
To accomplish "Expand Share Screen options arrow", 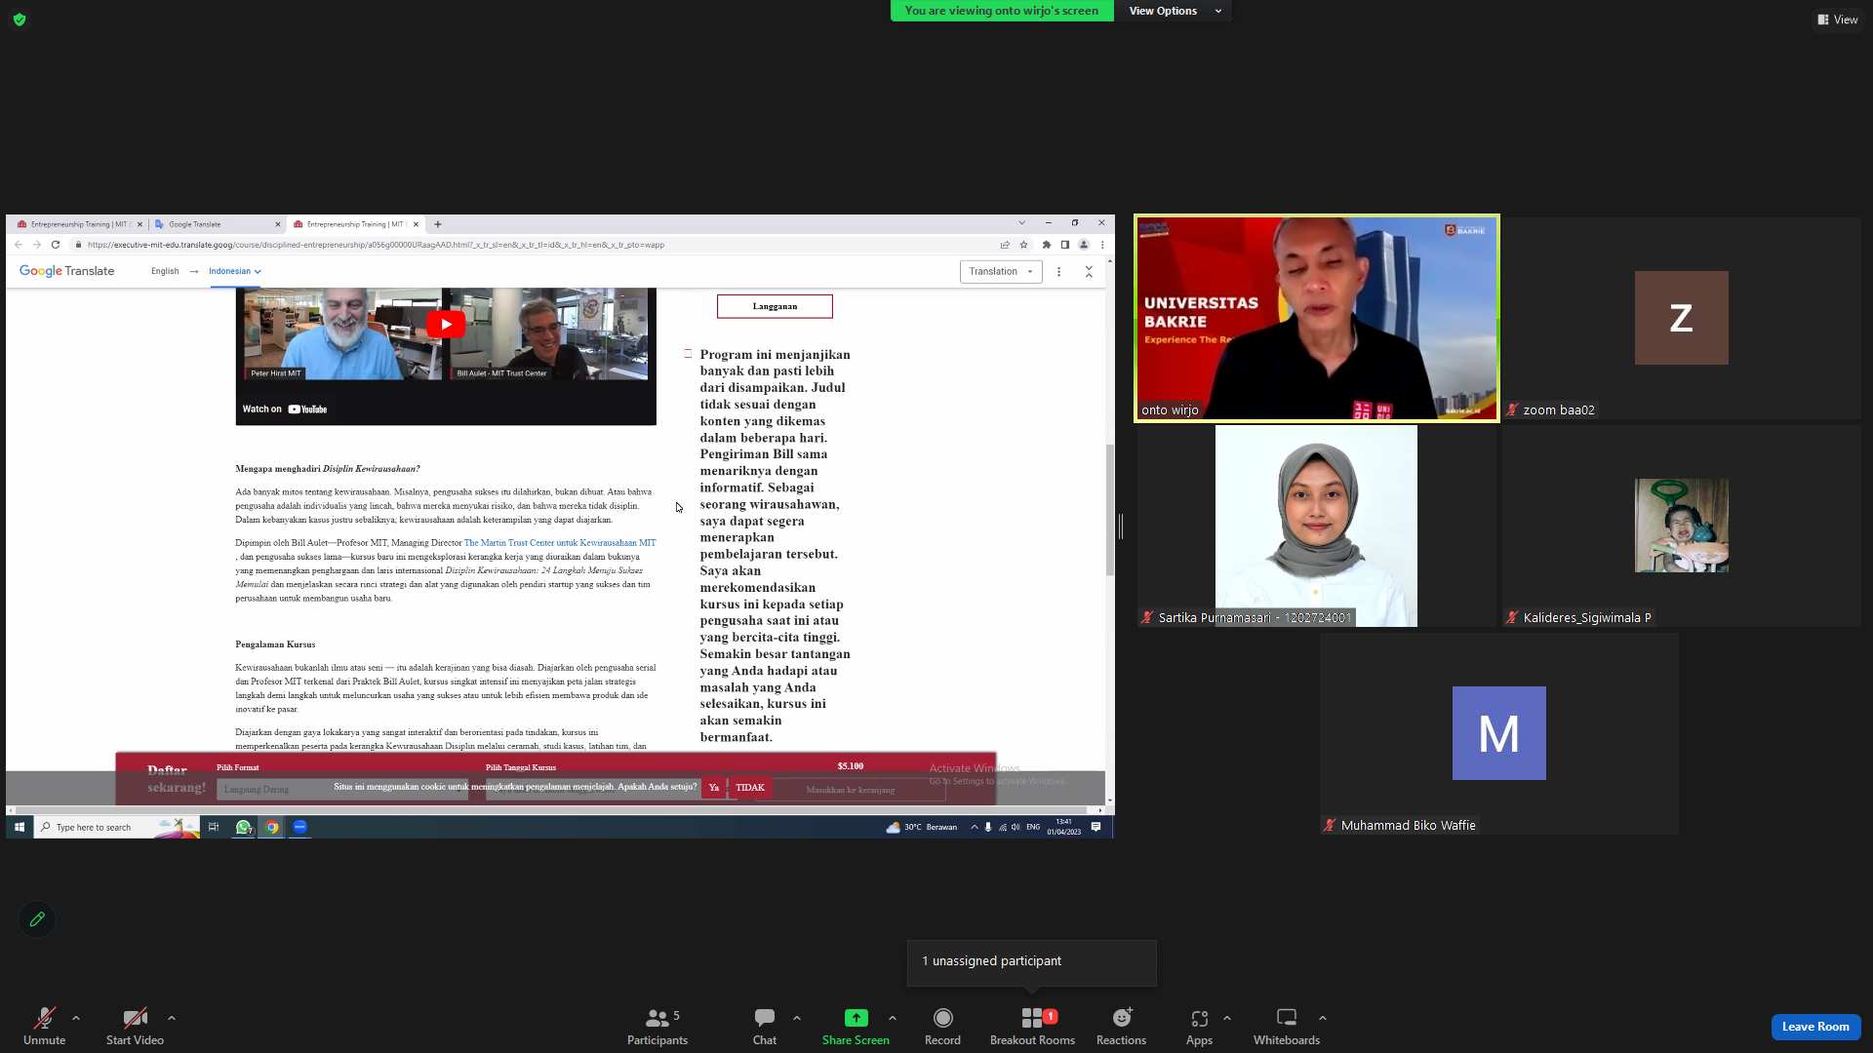I will tap(893, 1018).
